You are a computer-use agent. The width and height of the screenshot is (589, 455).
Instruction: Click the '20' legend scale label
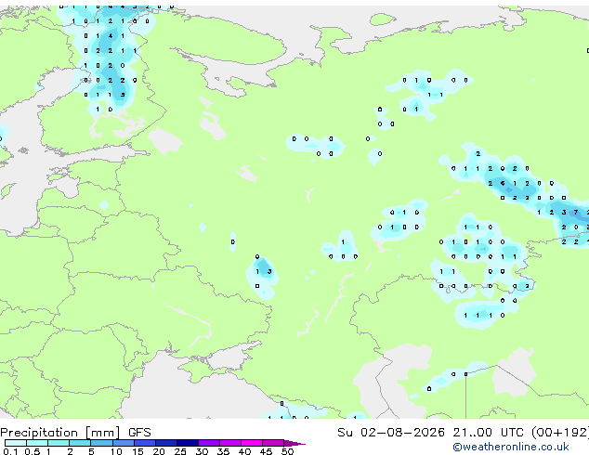point(159,451)
